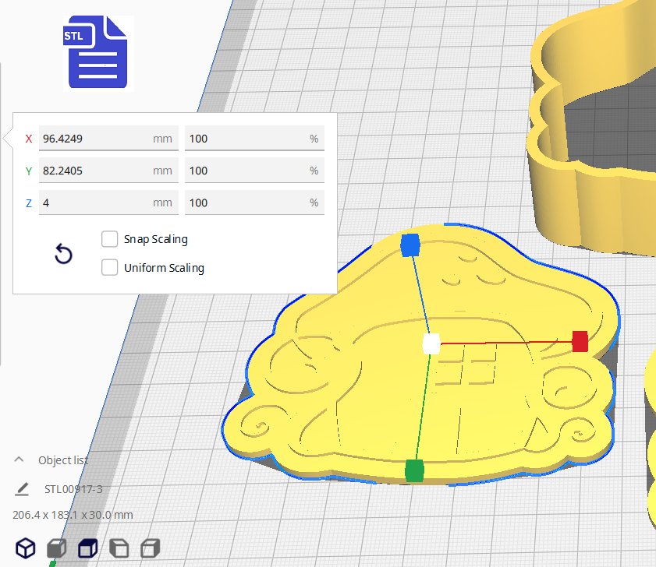Switch to the right side view icon
The width and height of the screenshot is (656, 567).
tap(150, 548)
